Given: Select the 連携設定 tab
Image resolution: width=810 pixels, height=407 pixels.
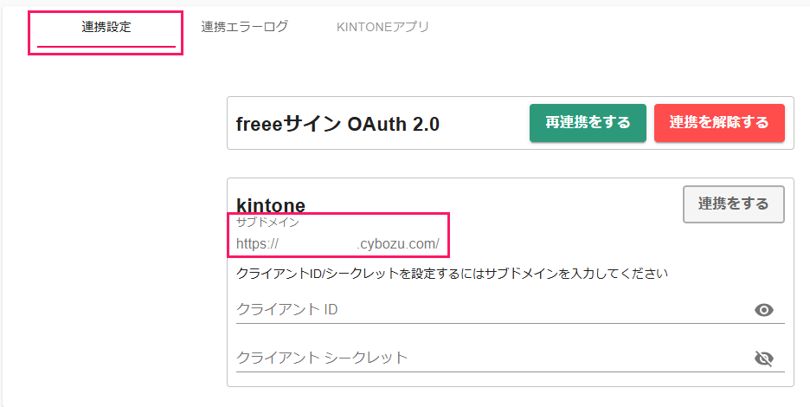Looking at the screenshot, I should point(106,28).
